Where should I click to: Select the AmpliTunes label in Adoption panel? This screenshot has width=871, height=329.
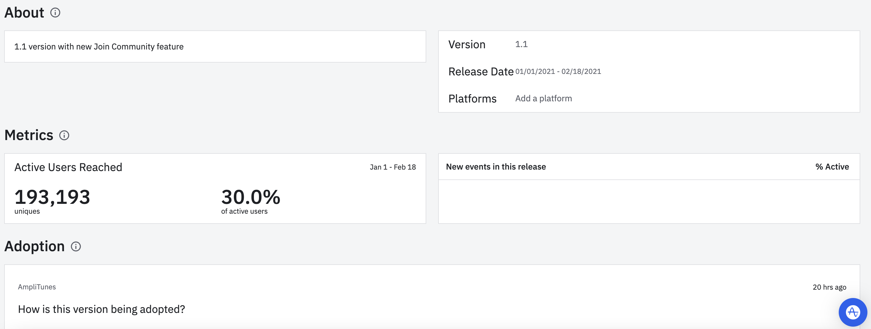click(37, 286)
